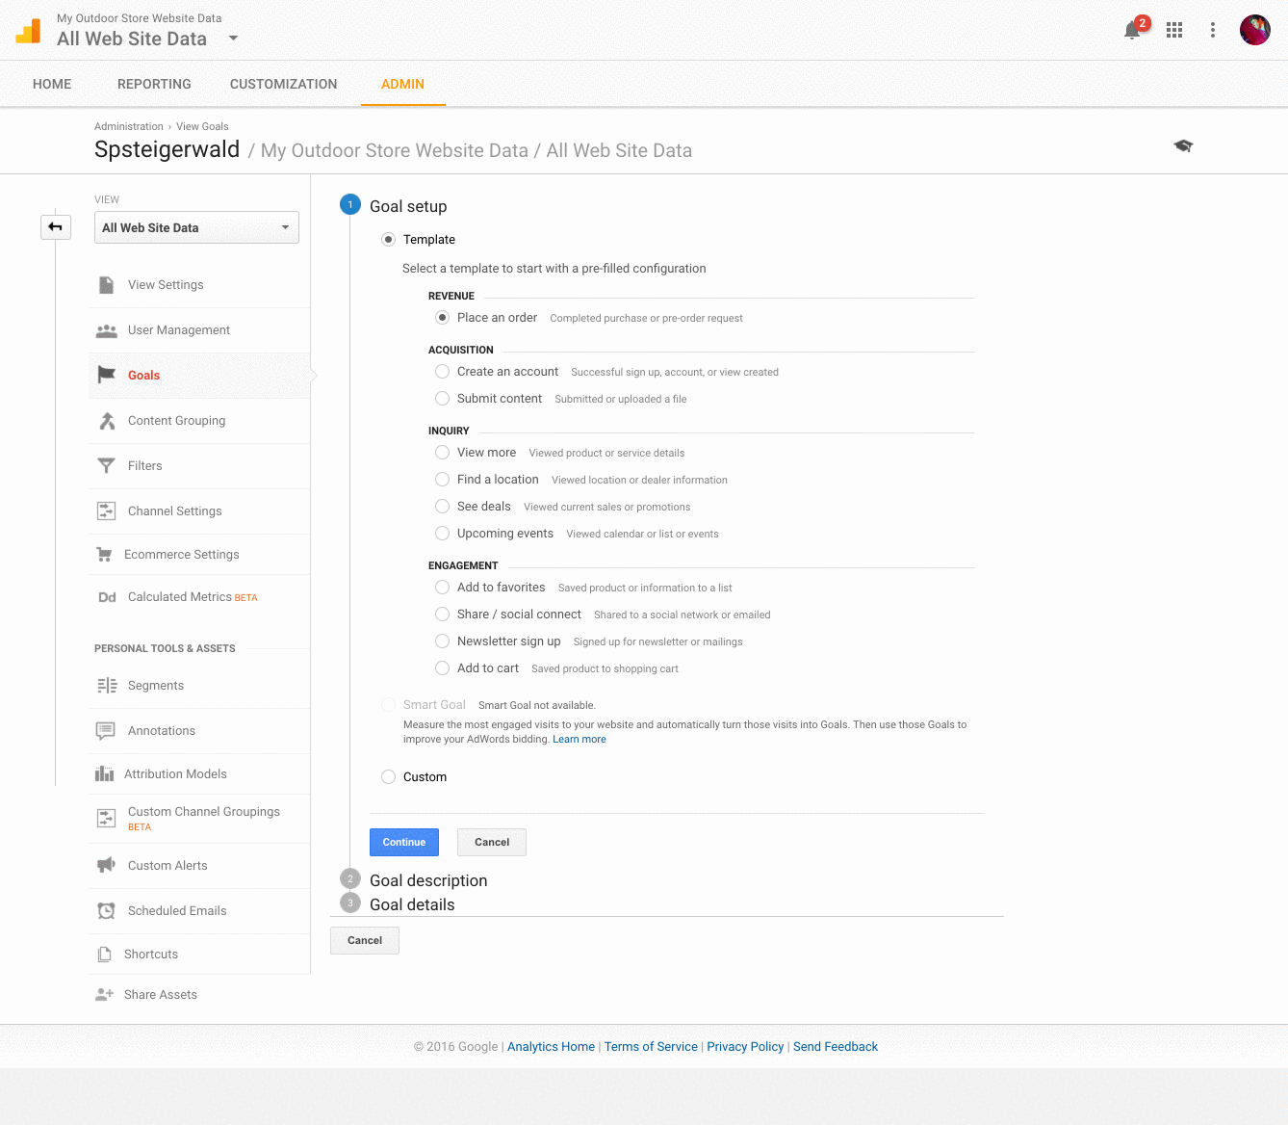Viewport: 1288px width, 1125px height.
Task: Click the User Management people icon
Action: tap(107, 330)
